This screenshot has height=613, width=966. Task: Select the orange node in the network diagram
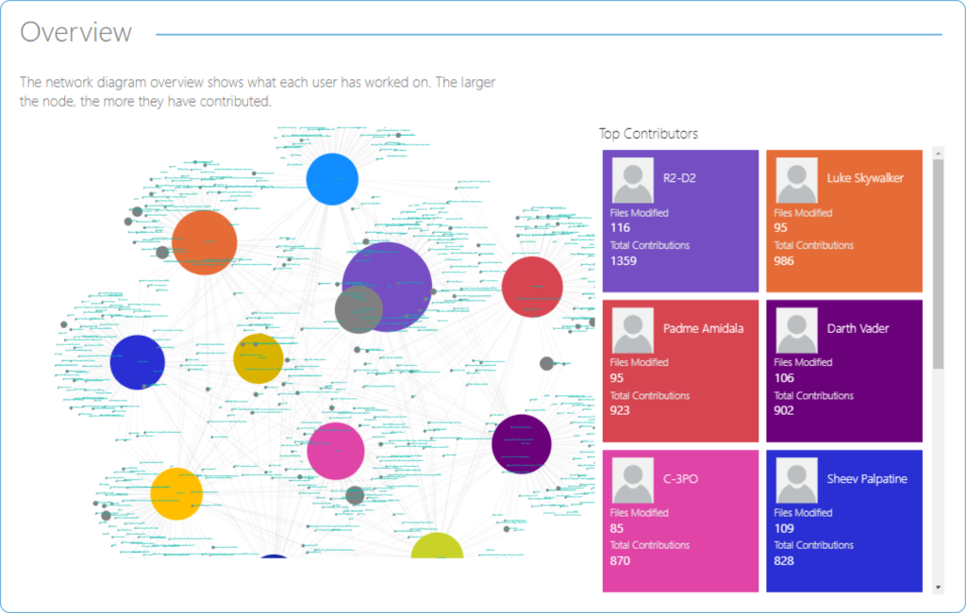(205, 242)
